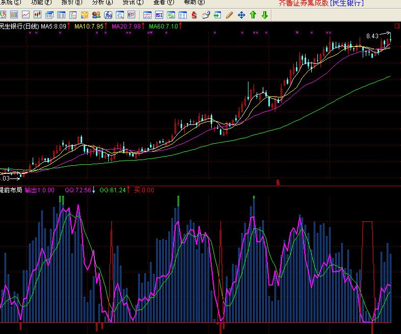Open the 帮助(H) menu
Viewport: 401px width, 334px height.
[x=194, y=3]
